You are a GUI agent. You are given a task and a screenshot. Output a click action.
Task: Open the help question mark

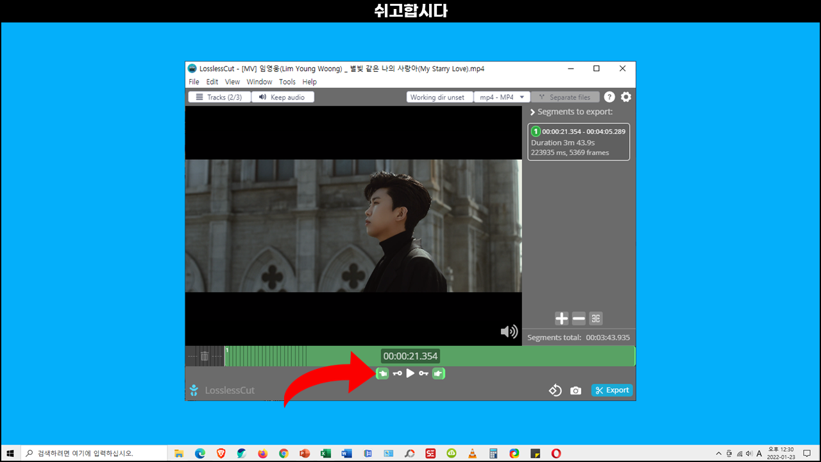click(609, 97)
